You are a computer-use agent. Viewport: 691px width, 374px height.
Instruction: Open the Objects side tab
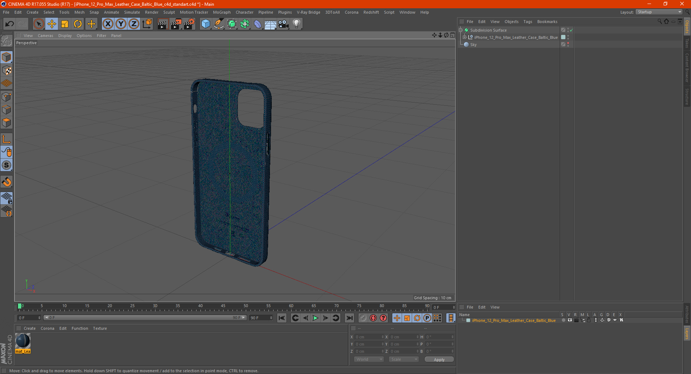687,27
